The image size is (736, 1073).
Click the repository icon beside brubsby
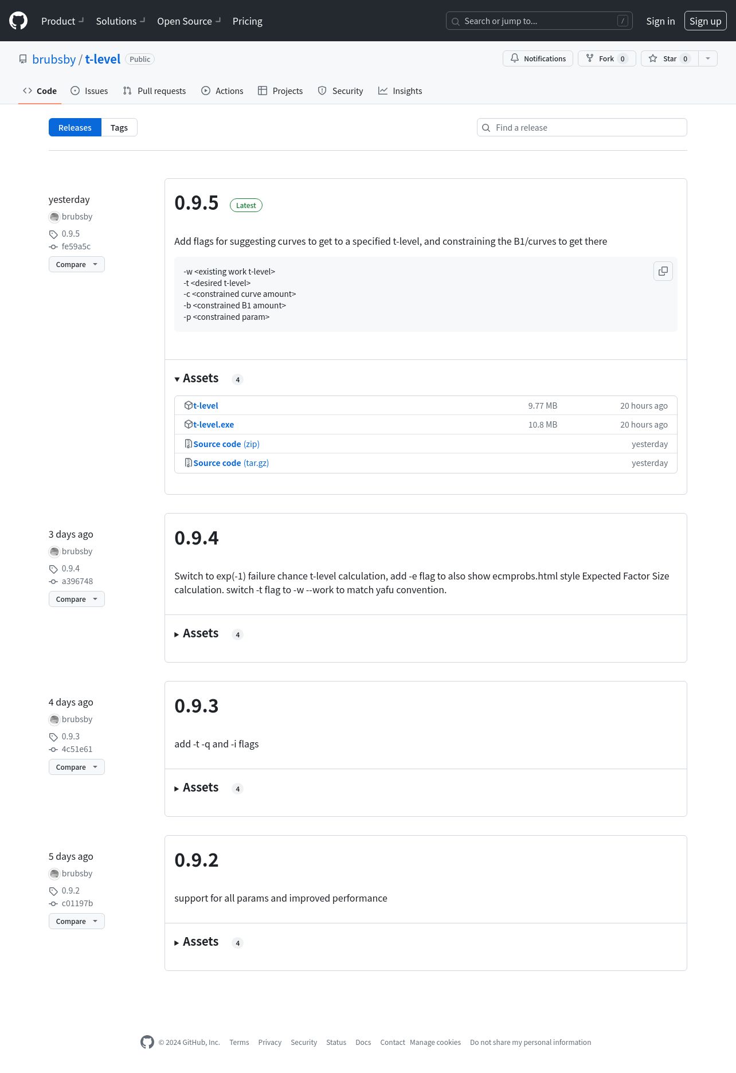[x=23, y=59]
